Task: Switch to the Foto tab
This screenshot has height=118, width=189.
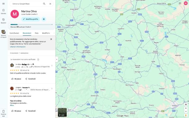Action: [37, 33]
